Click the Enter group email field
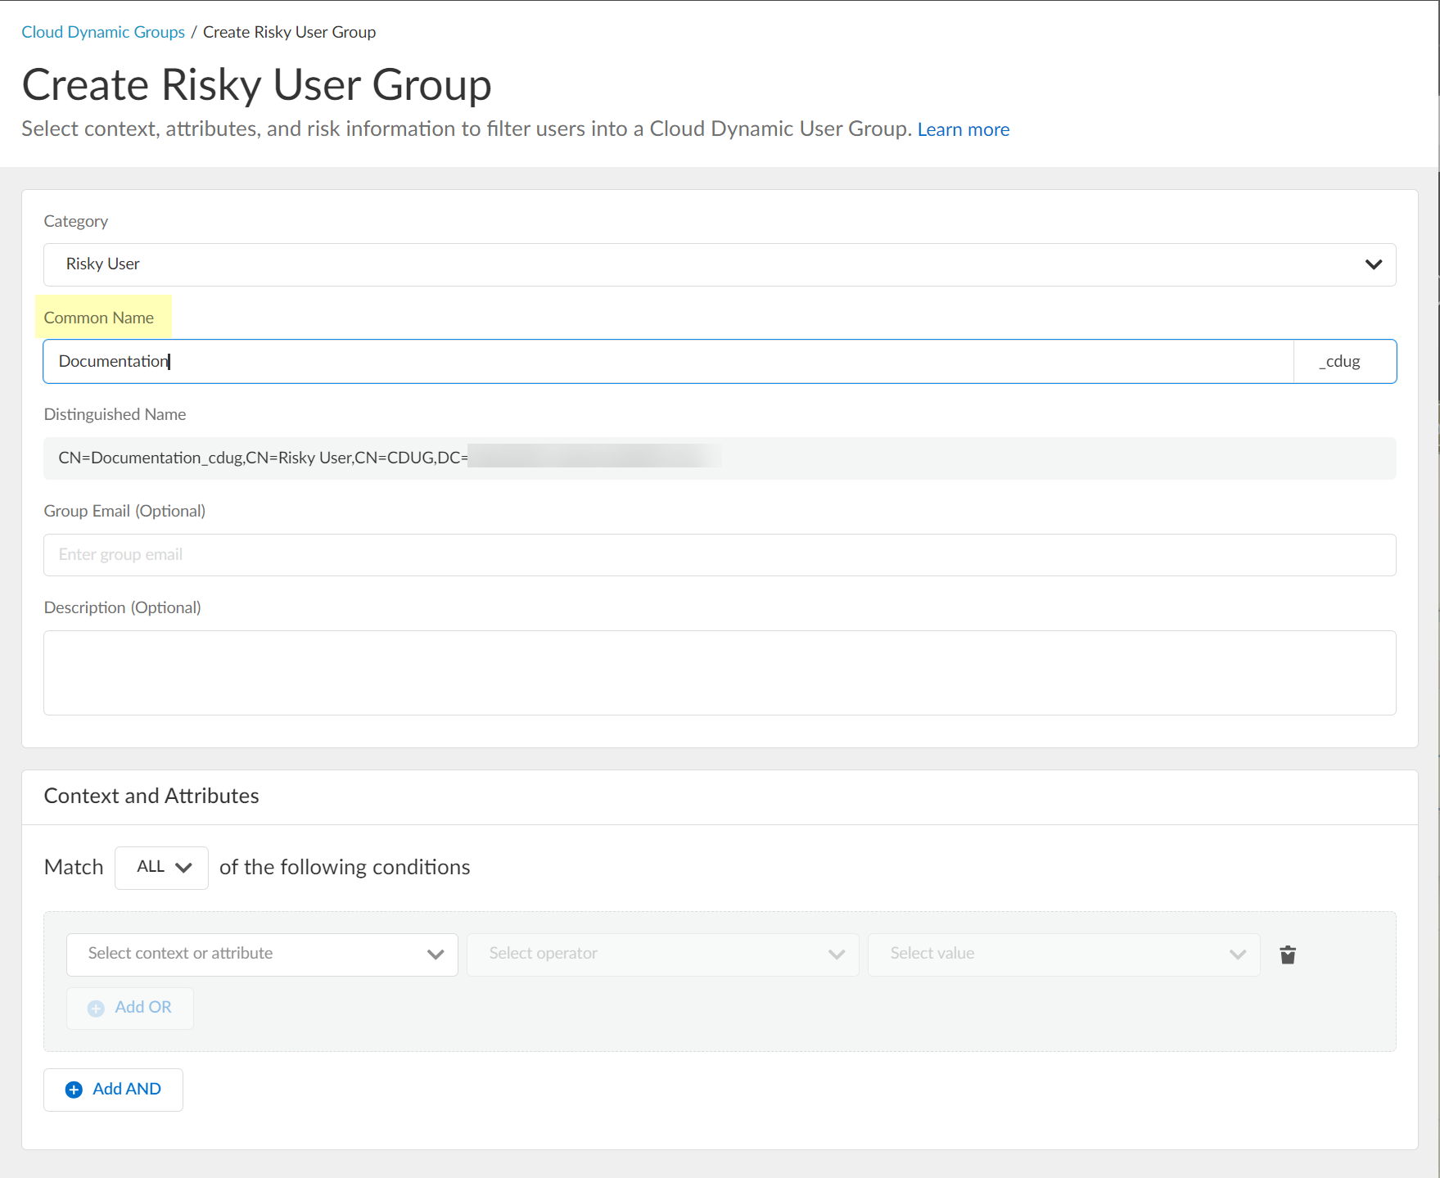The width and height of the screenshot is (1440, 1178). pos(719,555)
